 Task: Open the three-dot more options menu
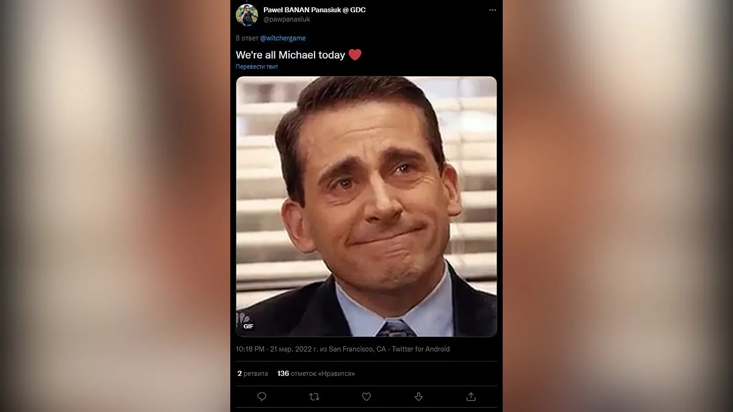pyautogui.click(x=492, y=10)
